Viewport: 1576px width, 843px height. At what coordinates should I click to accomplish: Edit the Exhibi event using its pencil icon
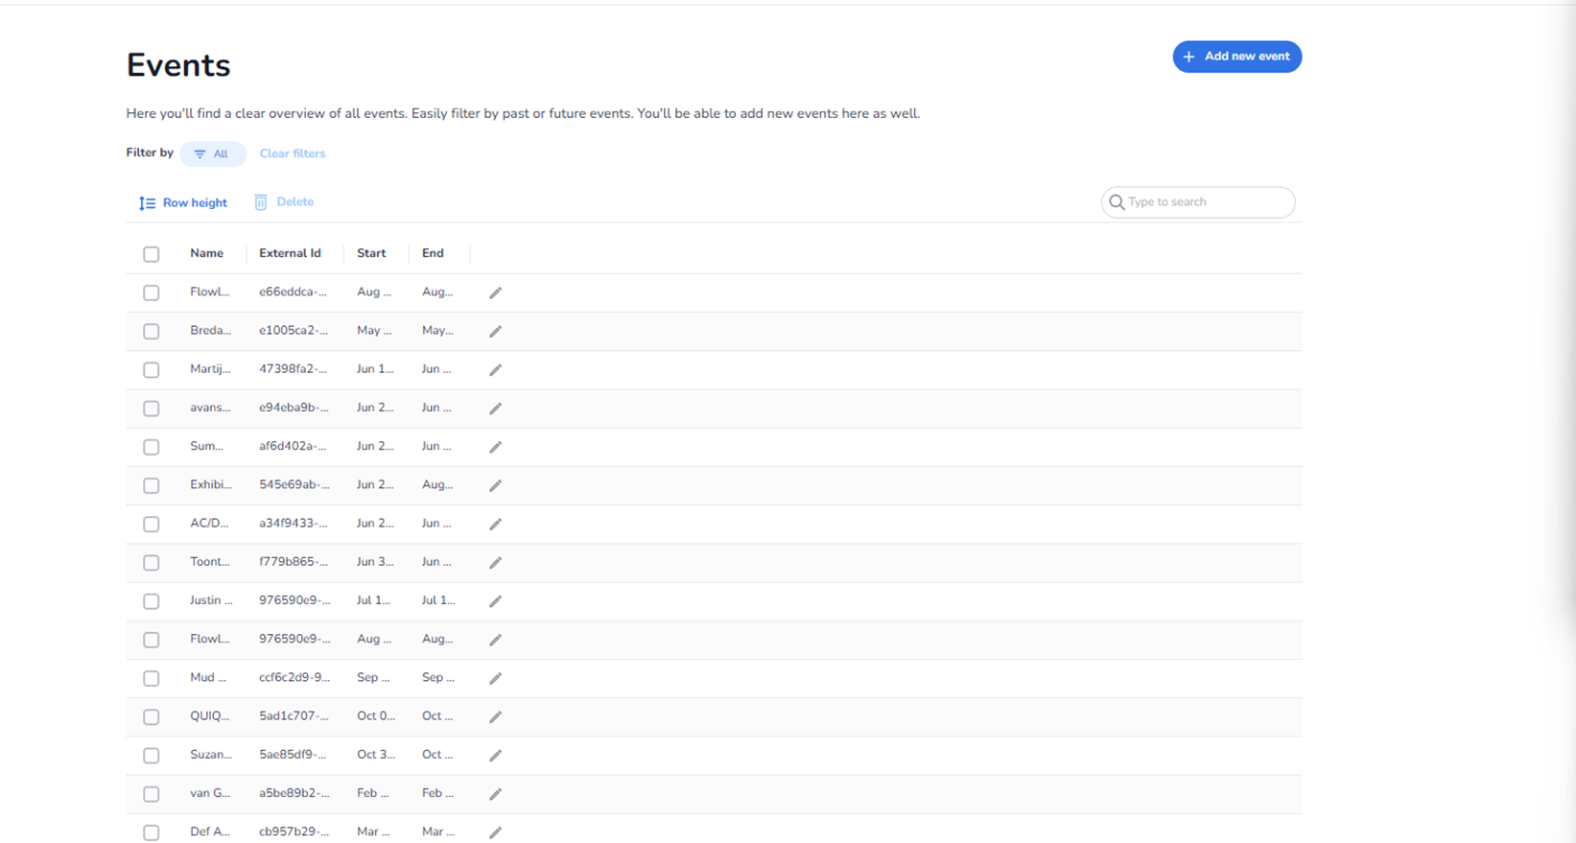point(495,485)
